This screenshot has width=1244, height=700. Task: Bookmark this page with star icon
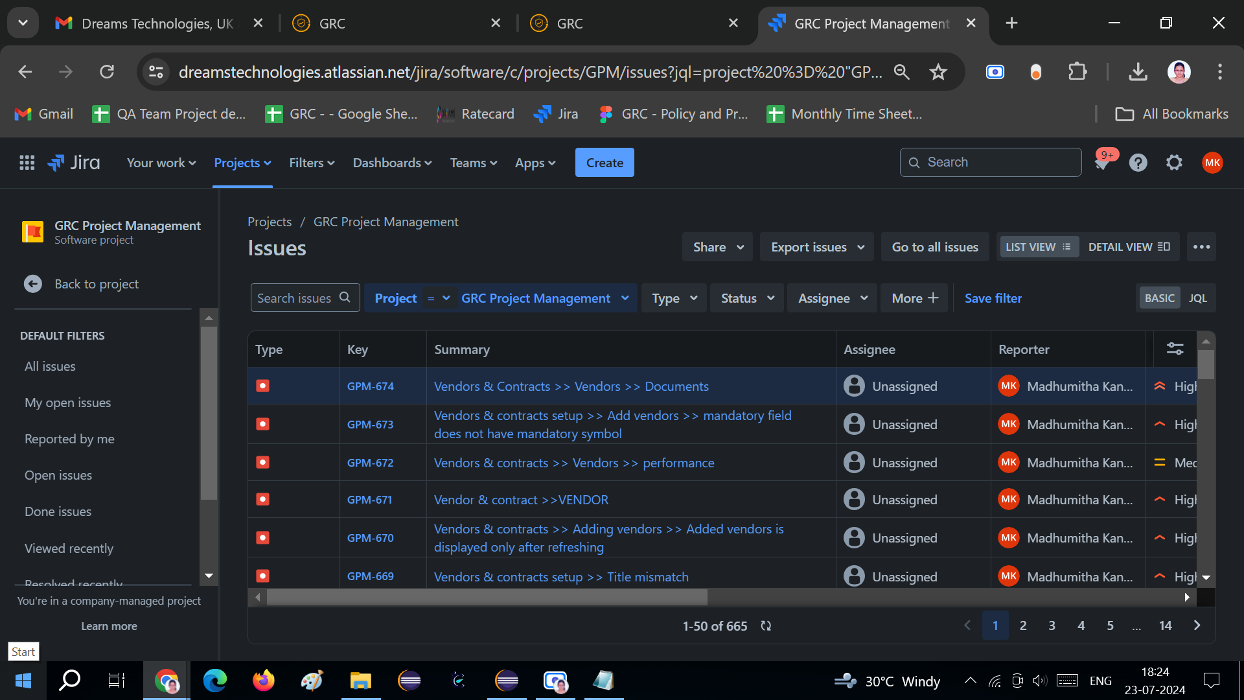[x=938, y=72]
